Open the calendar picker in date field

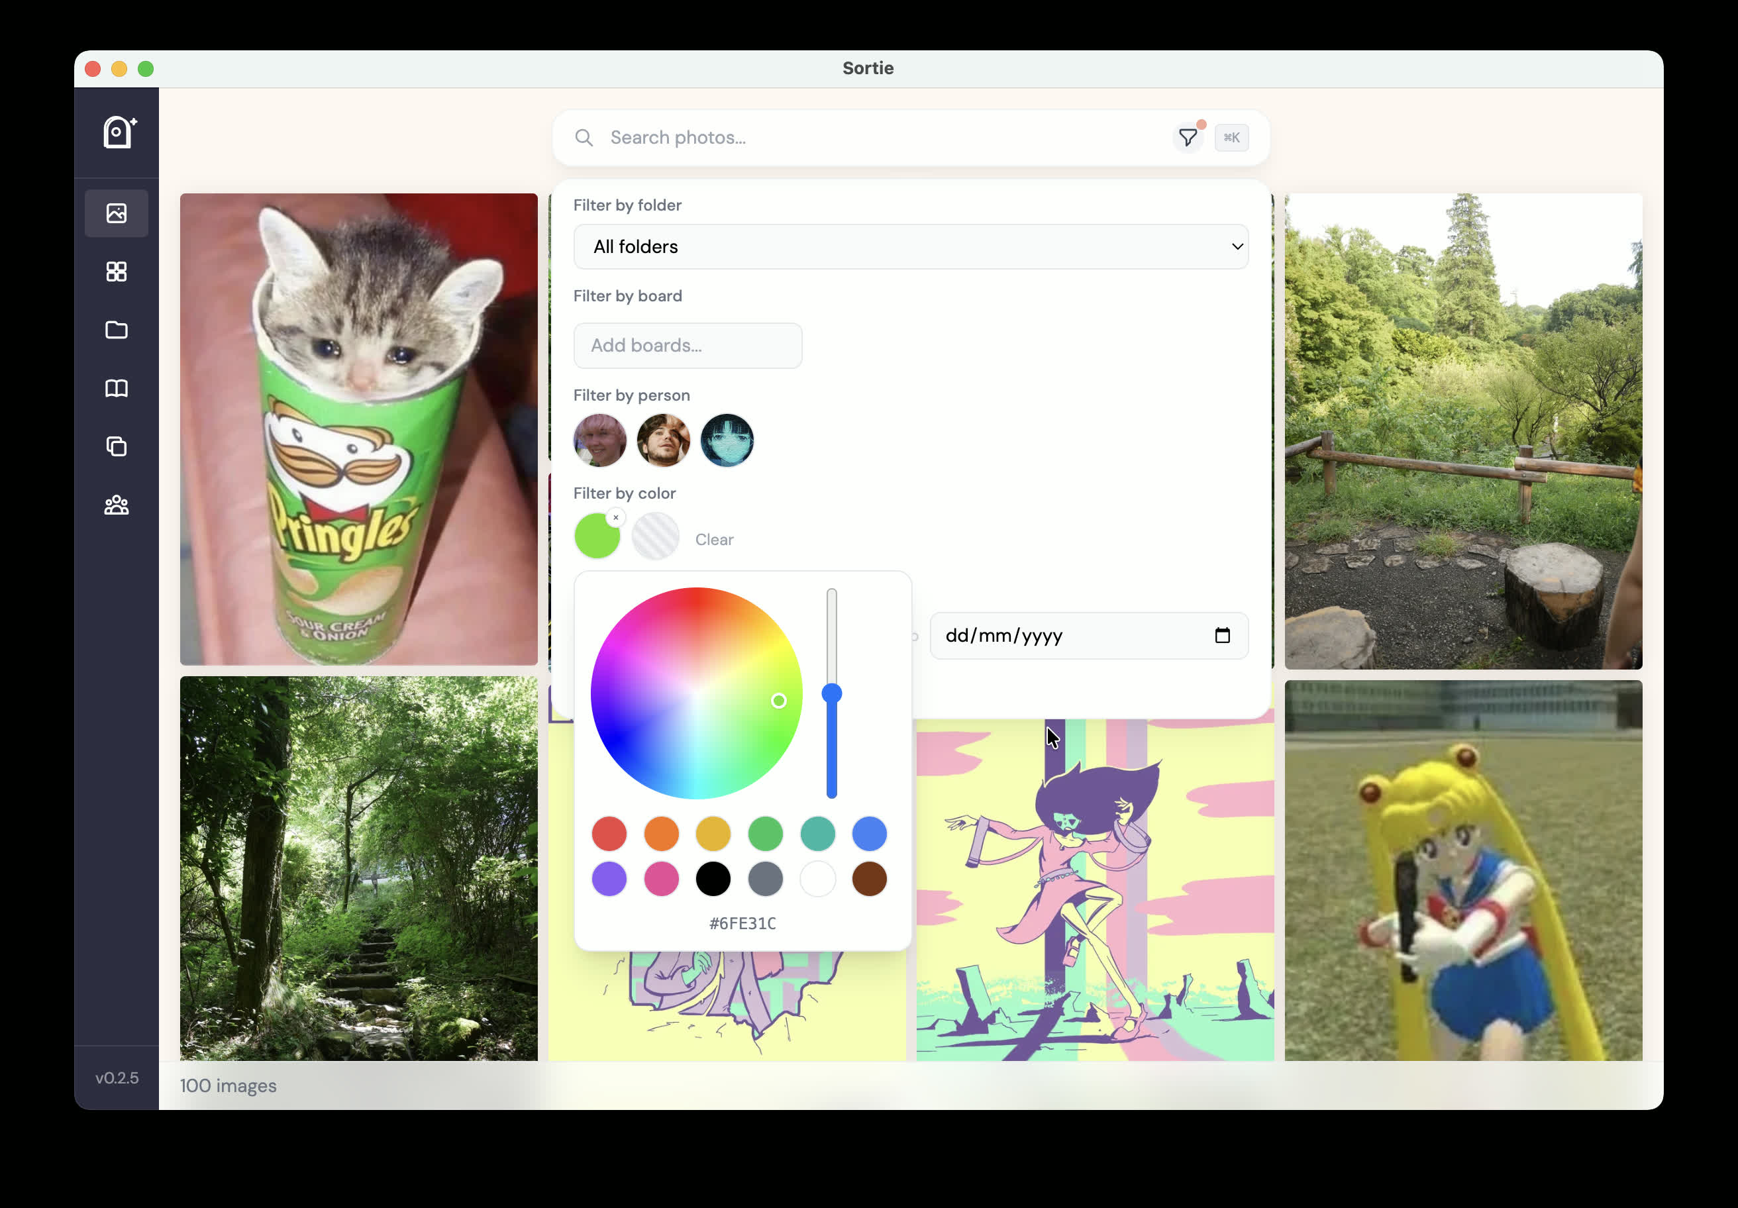click(1222, 636)
